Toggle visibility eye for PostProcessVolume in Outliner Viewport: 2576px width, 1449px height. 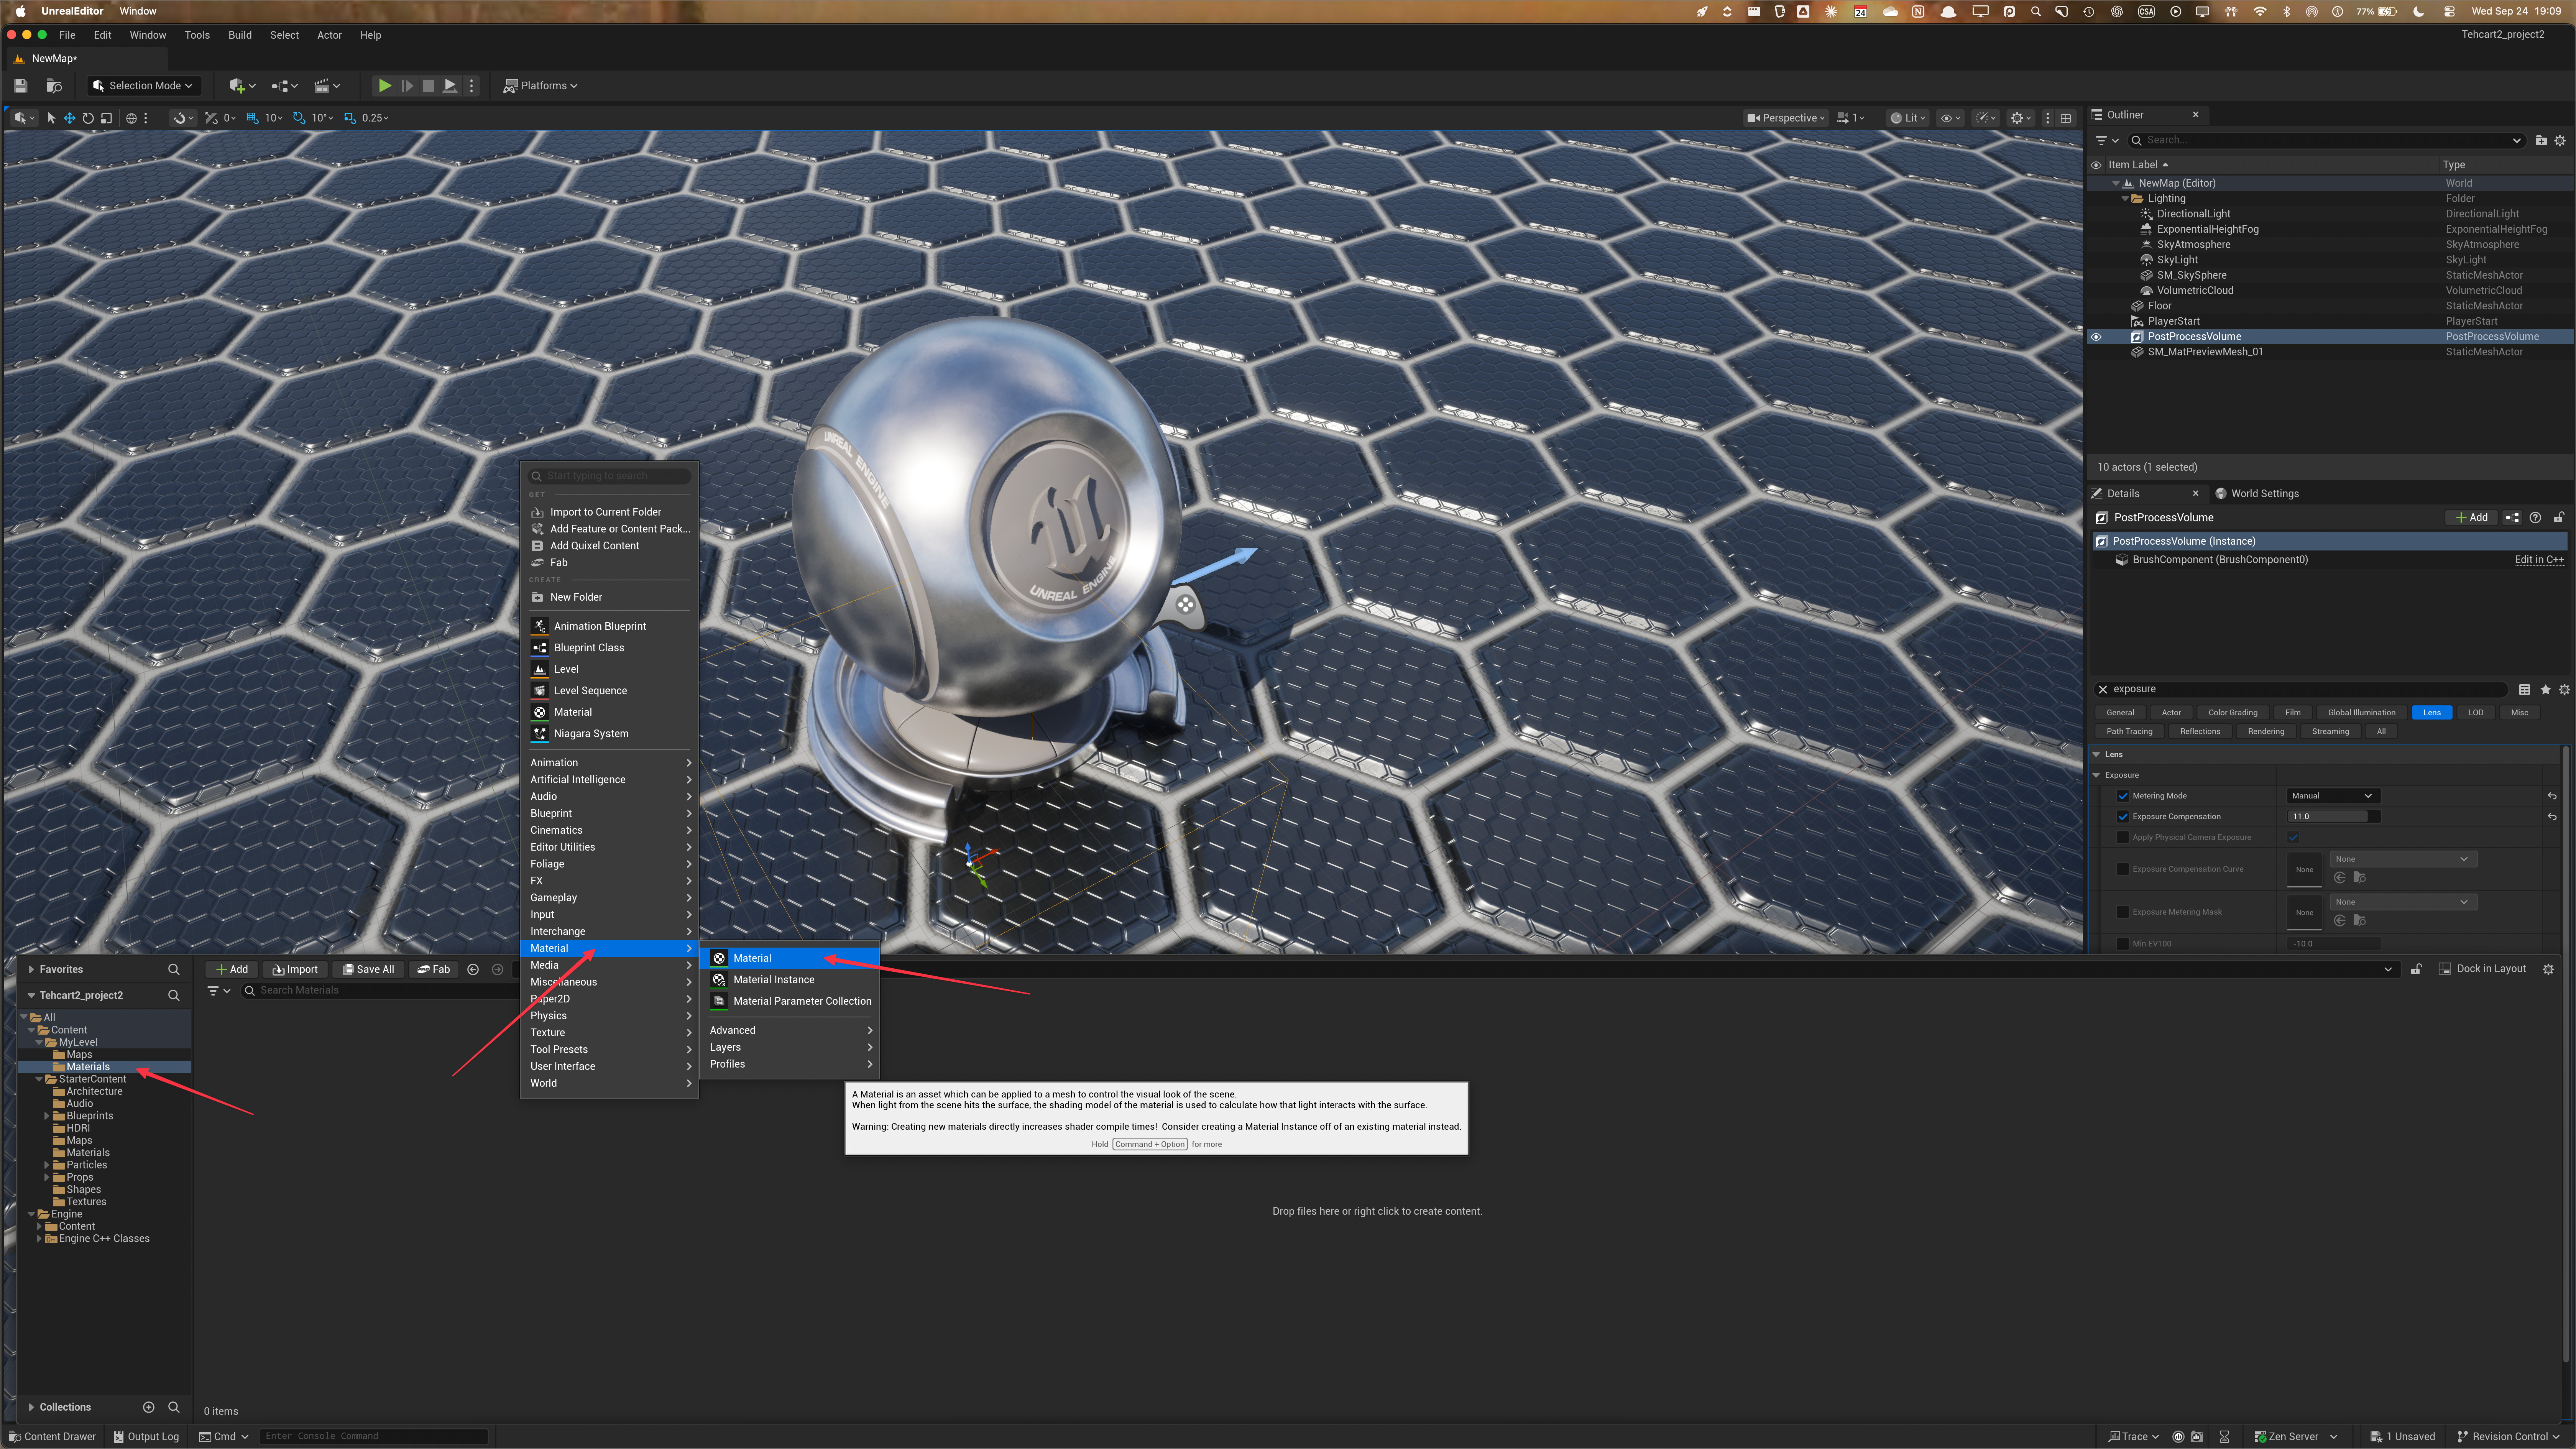2096,337
